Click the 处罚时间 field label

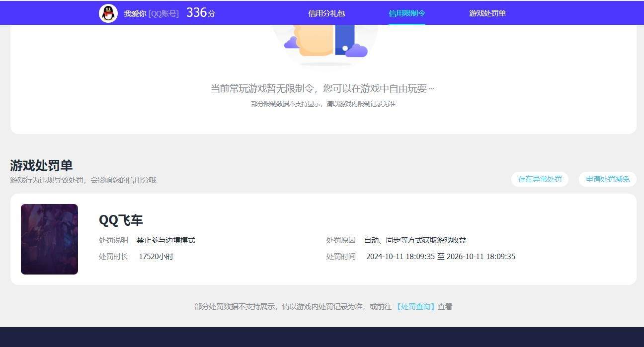[341, 257]
